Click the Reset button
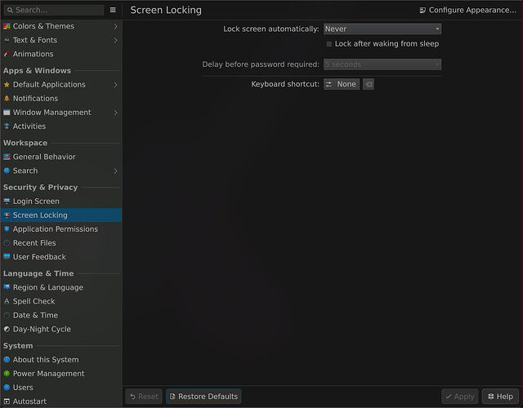This screenshot has width=523, height=408. (144, 397)
